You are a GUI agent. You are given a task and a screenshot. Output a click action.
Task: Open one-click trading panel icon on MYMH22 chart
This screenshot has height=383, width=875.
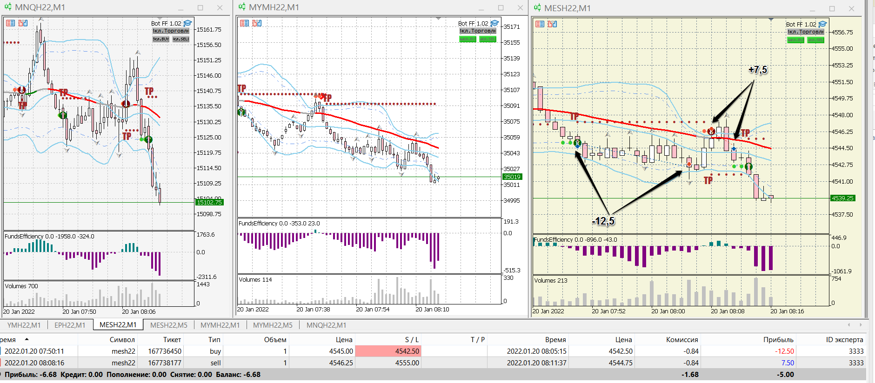tap(244, 23)
